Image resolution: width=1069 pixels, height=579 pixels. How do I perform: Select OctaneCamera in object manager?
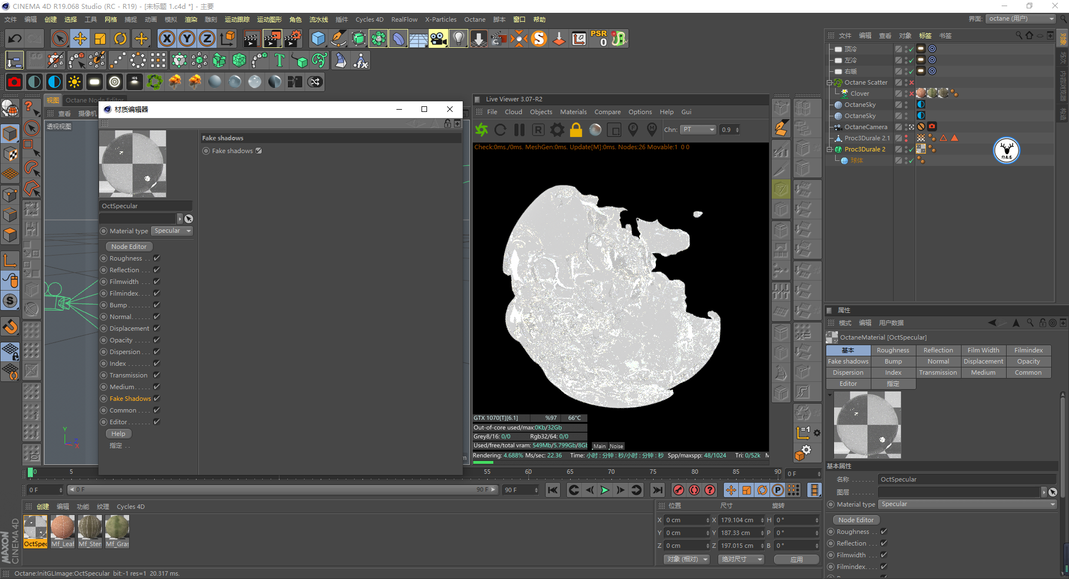pyautogui.click(x=866, y=127)
